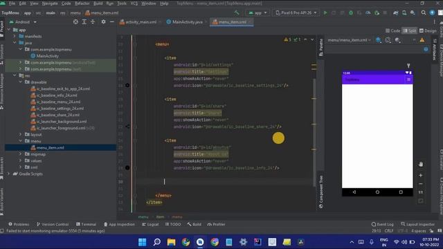Image resolution: width=443 pixels, height=249 pixels.
Task: Toggle the Resource Manager stripe button
Action: click(1, 92)
